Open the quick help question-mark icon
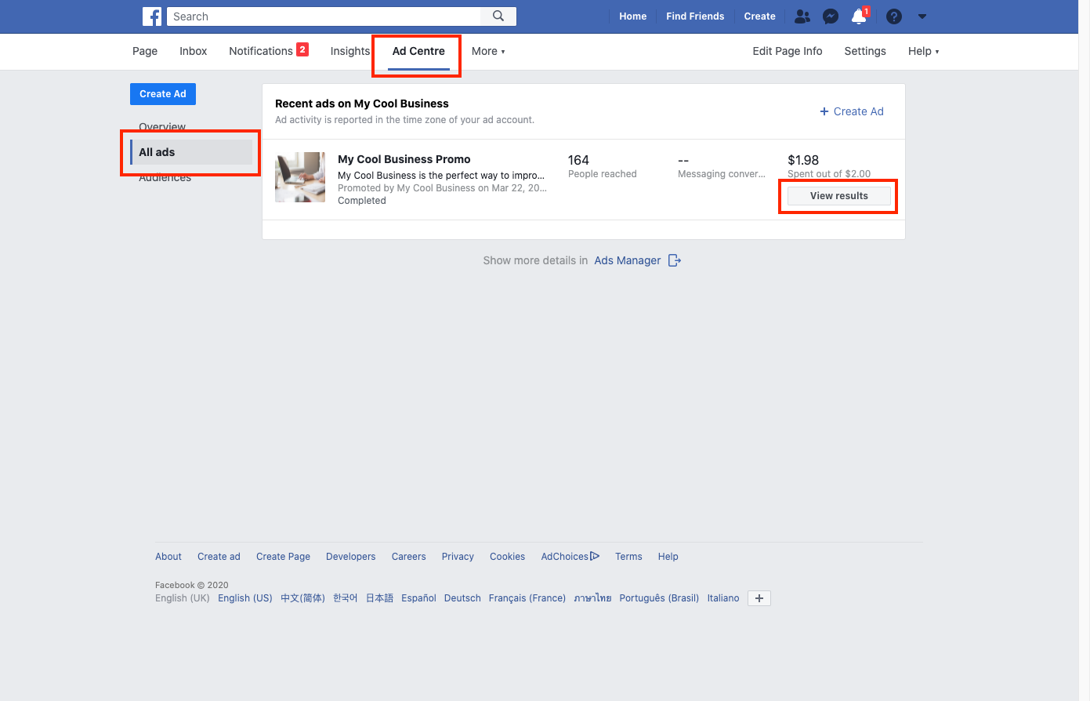Screen dimensions: 1090x701 pyautogui.click(x=894, y=16)
